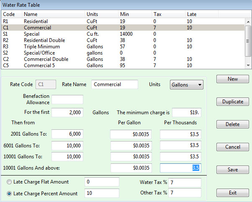This screenshot has height=202, width=252.
Task: Select the S1 Special row
Action: [123, 34]
